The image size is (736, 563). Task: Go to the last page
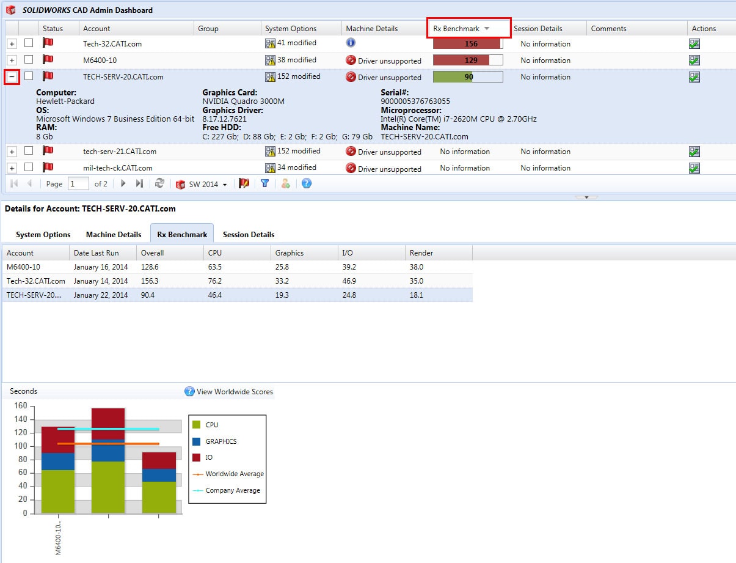click(139, 183)
